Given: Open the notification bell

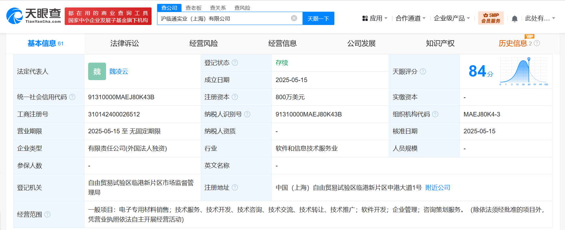Looking at the screenshot, I should coord(514,19).
